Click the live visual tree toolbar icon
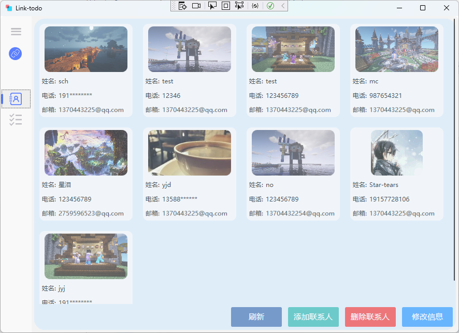The height and width of the screenshot is (333, 459). click(x=182, y=6)
